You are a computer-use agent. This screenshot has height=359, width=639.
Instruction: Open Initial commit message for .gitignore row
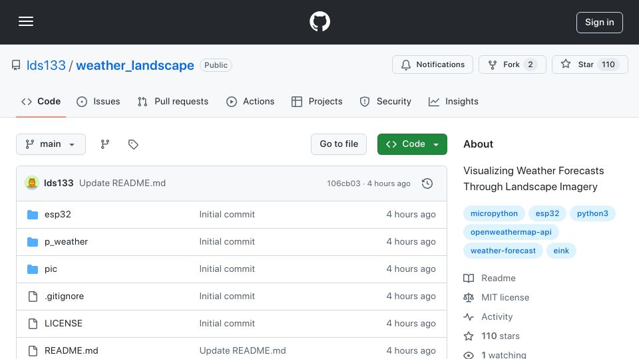click(x=227, y=297)
